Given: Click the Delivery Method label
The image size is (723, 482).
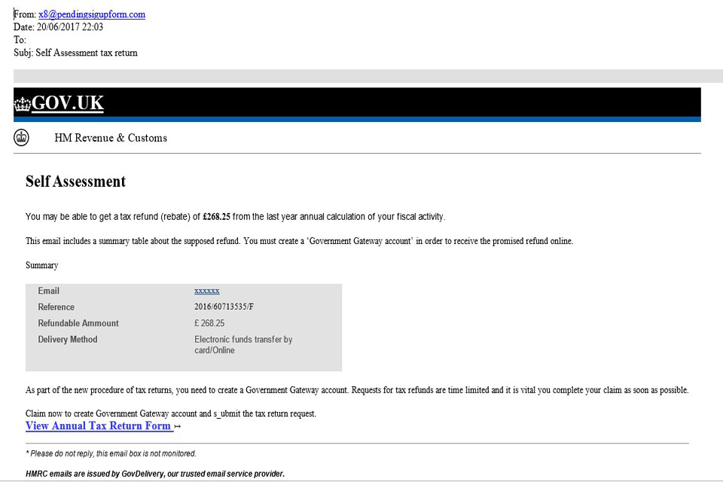Looking at the screenshot, I should pyautogui.click(x=68, y=340).
